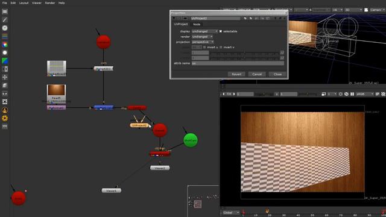Click the viewer gain value slider field
386x217 pixels.
(x=245, y=94)
